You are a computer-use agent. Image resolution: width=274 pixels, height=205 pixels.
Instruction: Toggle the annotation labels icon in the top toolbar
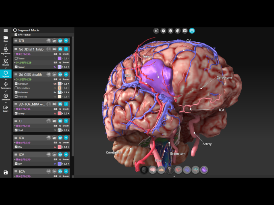pyautogui.click(x=192, y=31)
